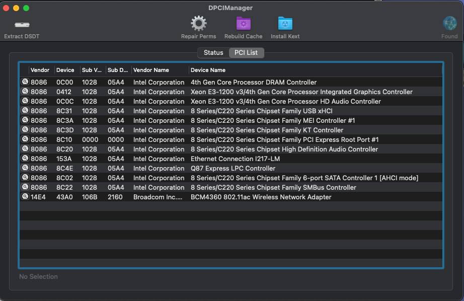Click sub device cell '2160'
This screenshot has height=301, width=464.
[115, 197]
